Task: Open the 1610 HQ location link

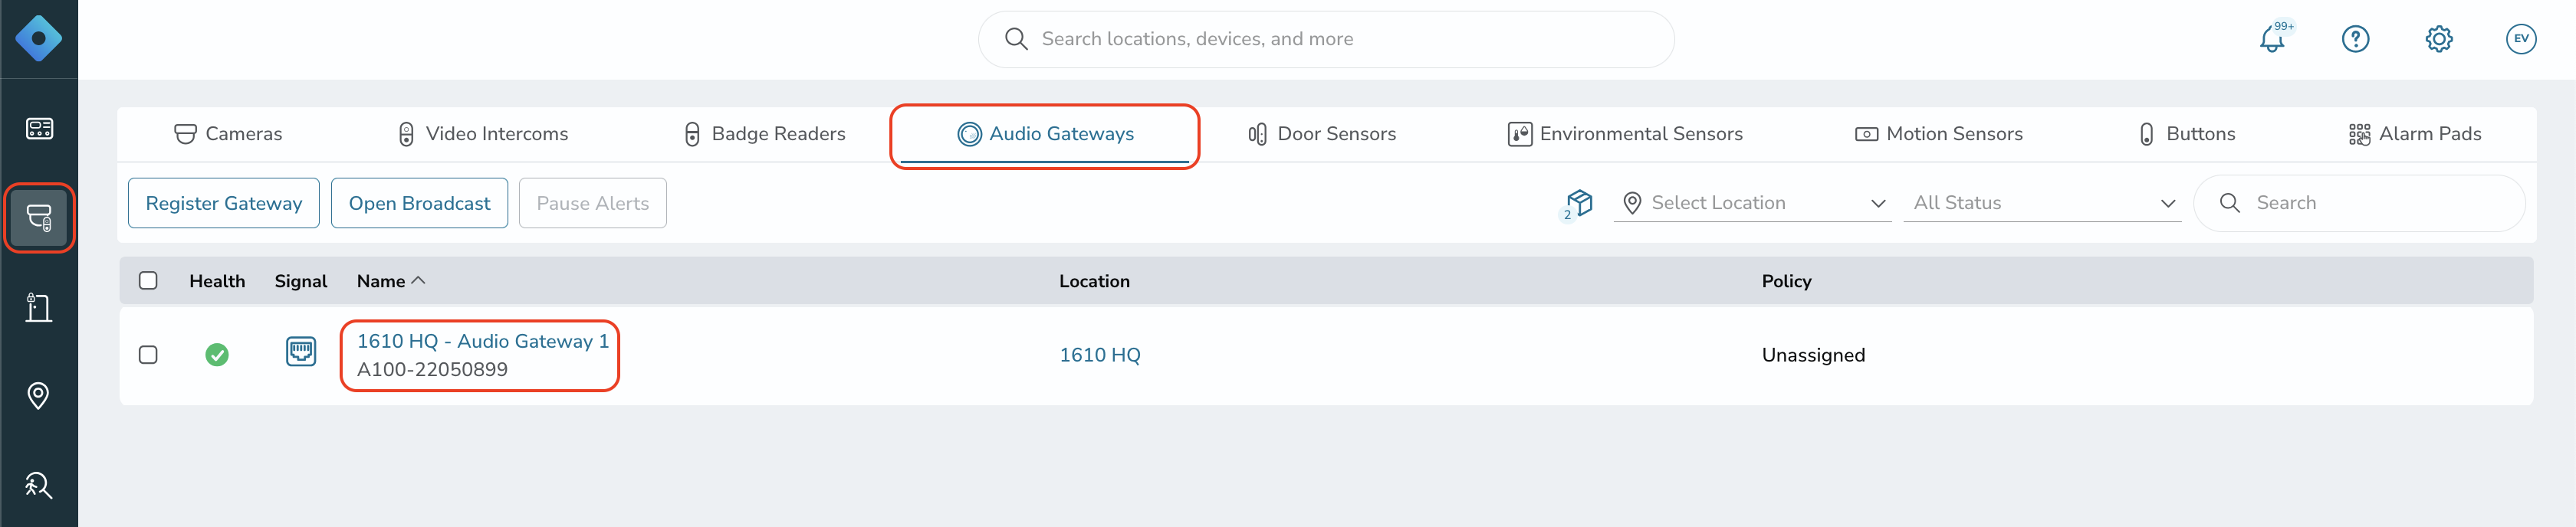Action: coord(1099,355)
